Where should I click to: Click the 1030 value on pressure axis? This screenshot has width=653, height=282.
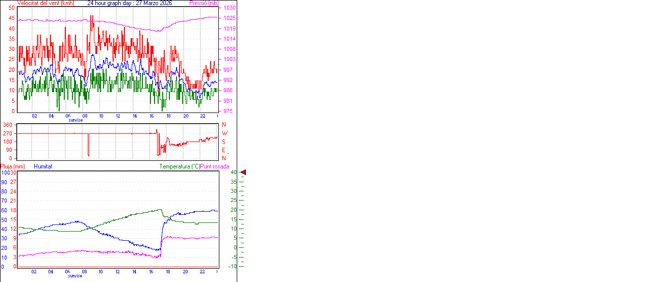[230, 8]
